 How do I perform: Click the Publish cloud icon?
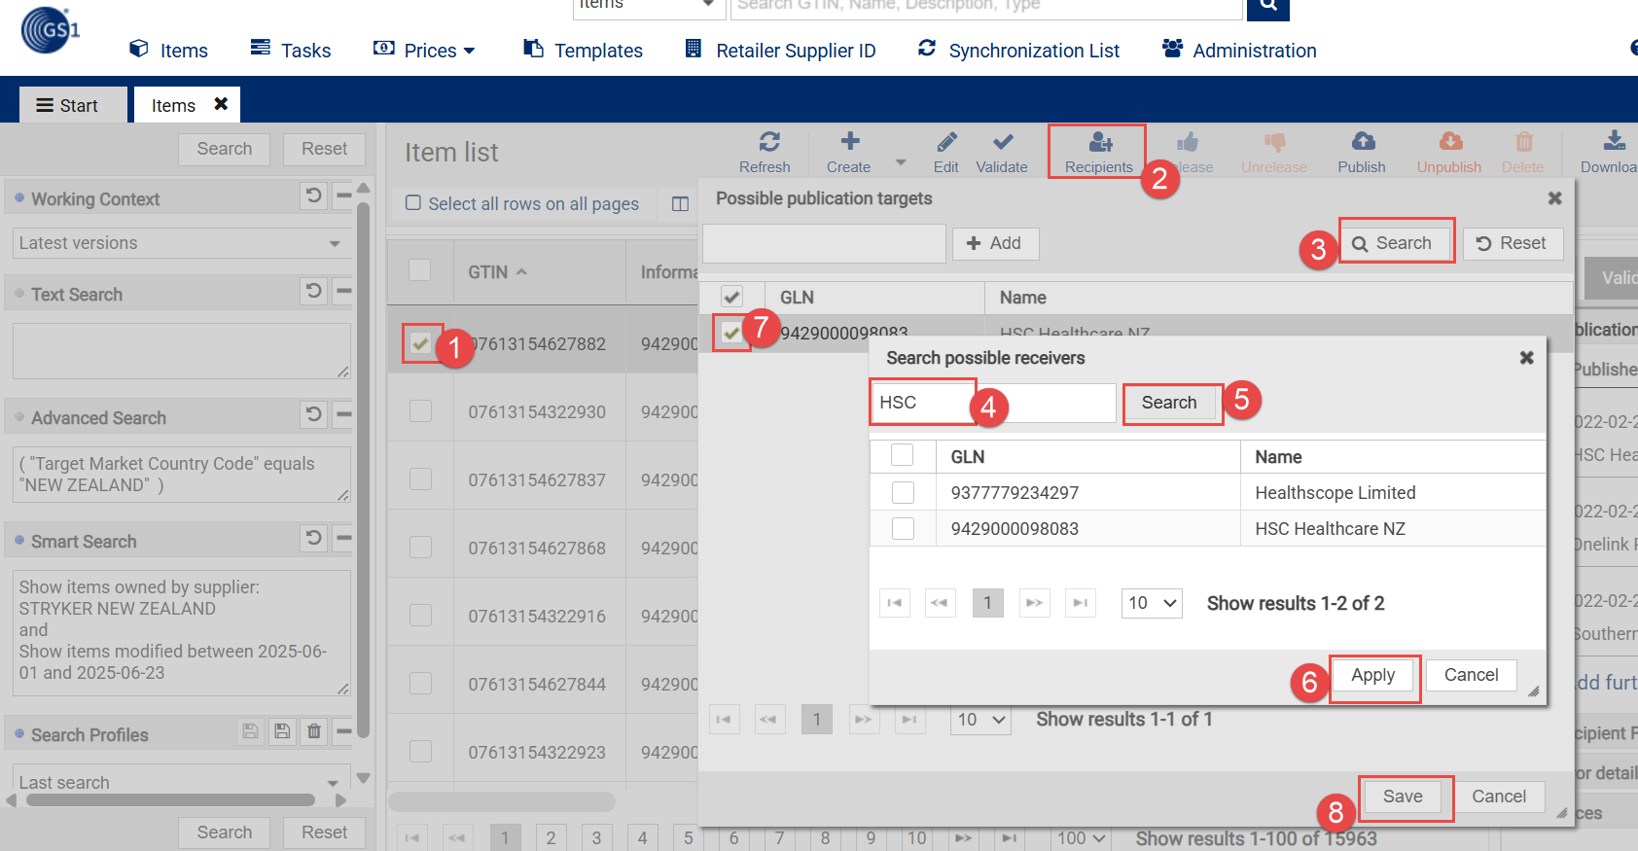point(1363,142)
